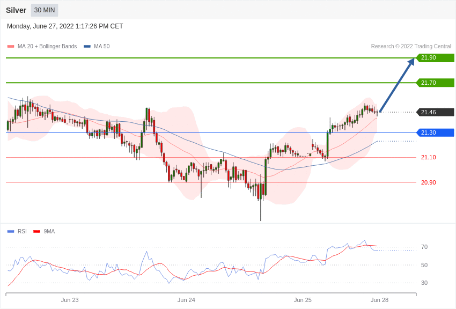Click the red 21.10 support label
Image resolution: width=456 pixels, height=309 pixels.
coord(429,157)
